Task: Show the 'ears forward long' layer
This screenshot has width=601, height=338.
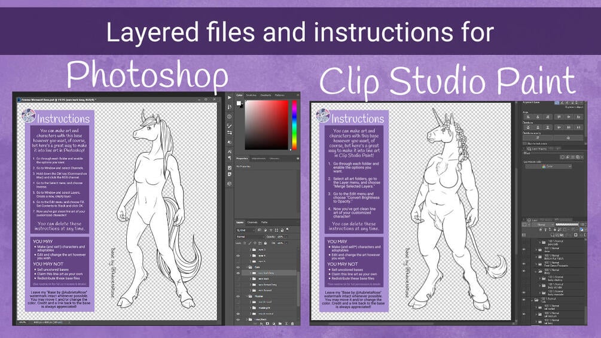Action: pyautogui.click(x=238, y=285)
